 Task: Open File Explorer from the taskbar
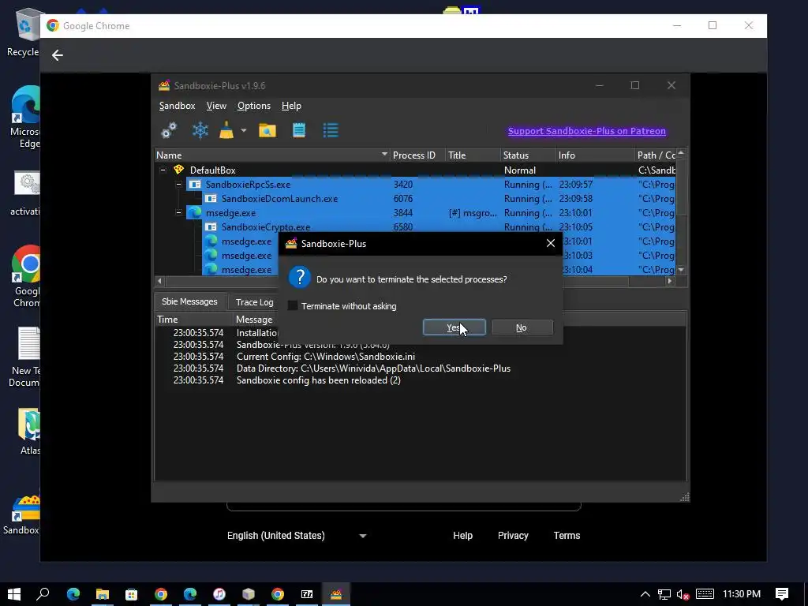tap(103, 594)
